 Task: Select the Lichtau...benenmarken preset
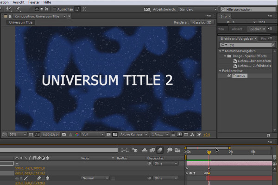pos(252,61)
